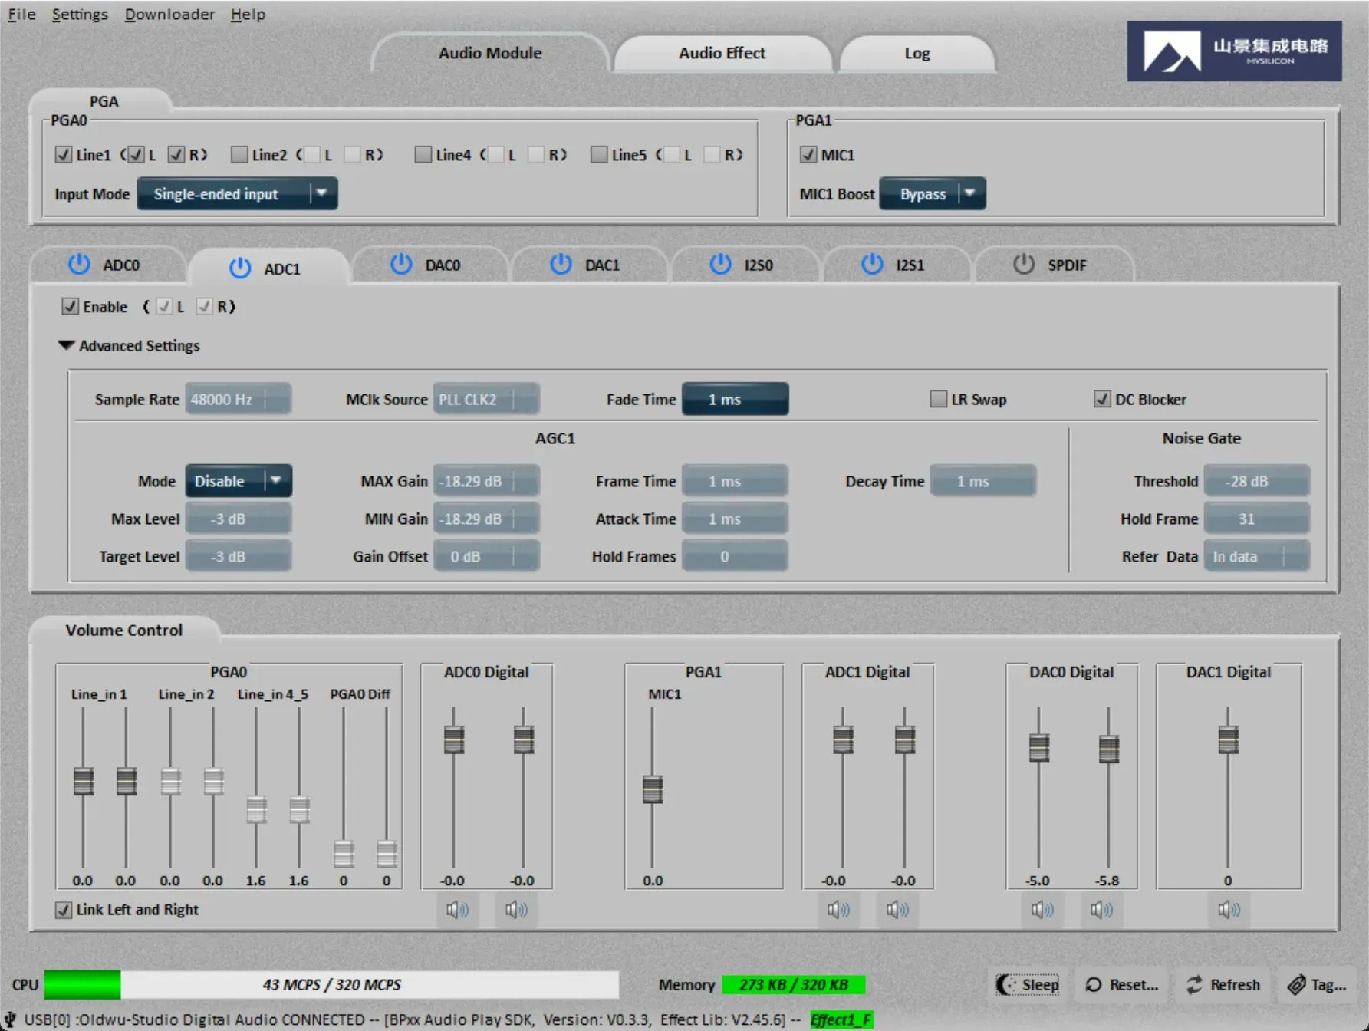Open the File menu
Viewport: 1369px width, 1031px height.
click(x=21, y=14)
